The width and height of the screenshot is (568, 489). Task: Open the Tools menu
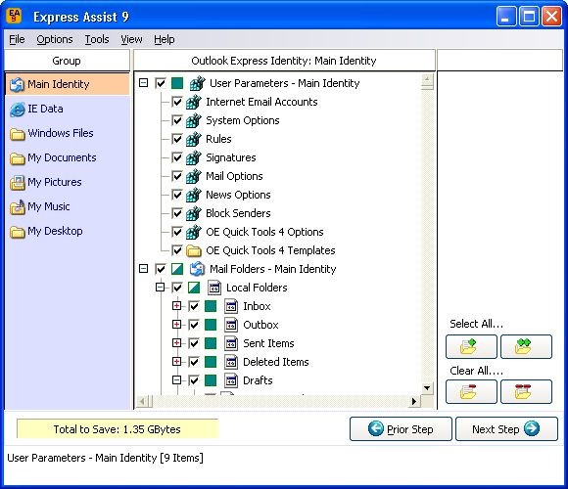coord(97,39)
